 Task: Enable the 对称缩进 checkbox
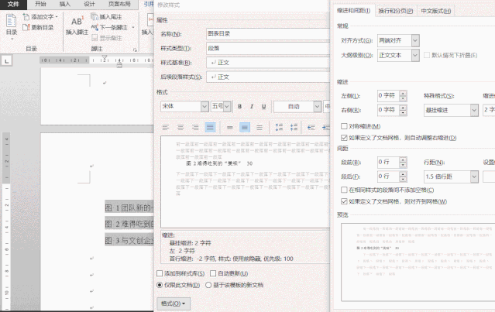pyautogui.click(x=345, y=126)
